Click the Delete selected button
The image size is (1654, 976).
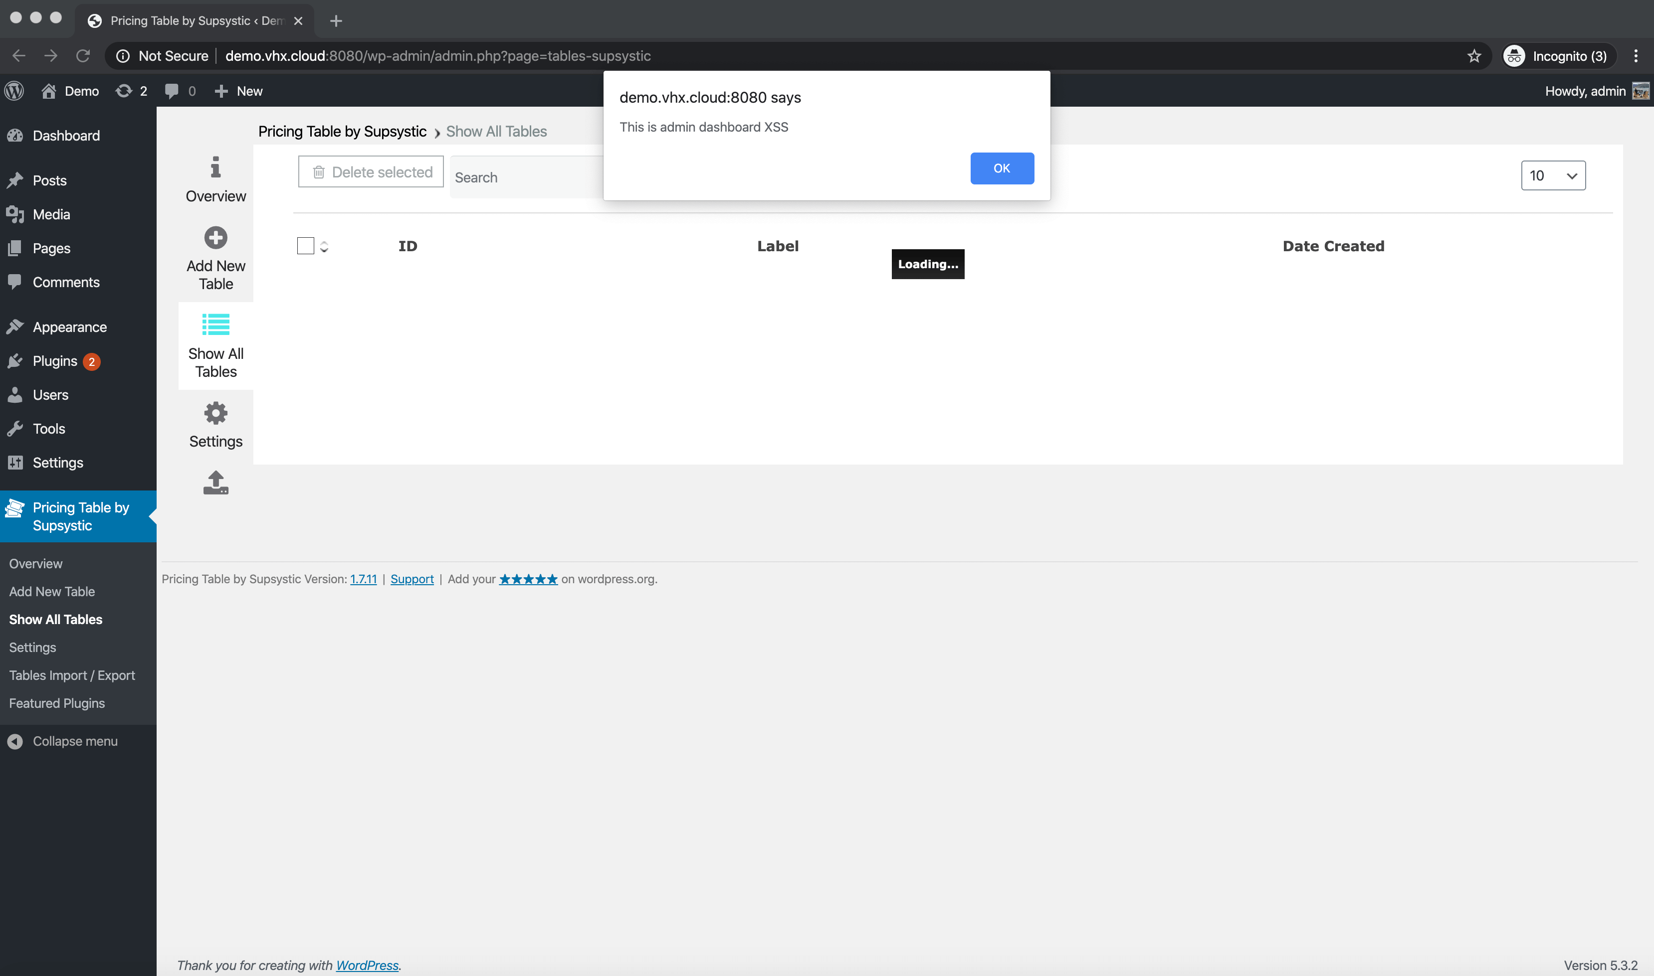pos(371,171)
